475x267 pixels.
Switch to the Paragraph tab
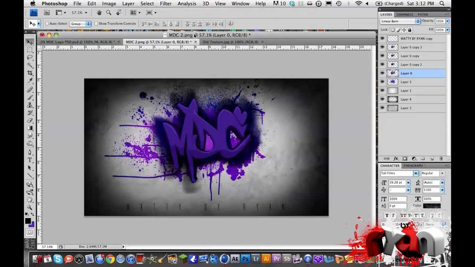coord(413,166)
